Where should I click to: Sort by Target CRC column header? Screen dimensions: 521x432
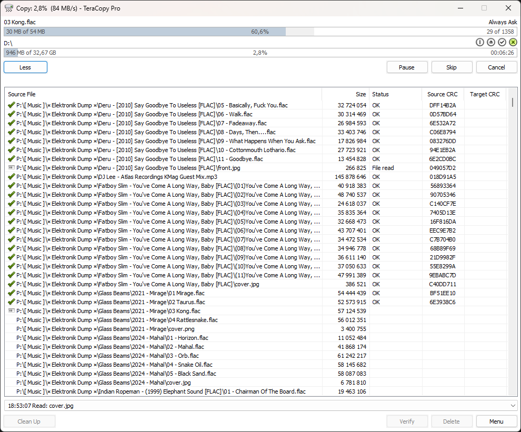(x=485, y=94)
